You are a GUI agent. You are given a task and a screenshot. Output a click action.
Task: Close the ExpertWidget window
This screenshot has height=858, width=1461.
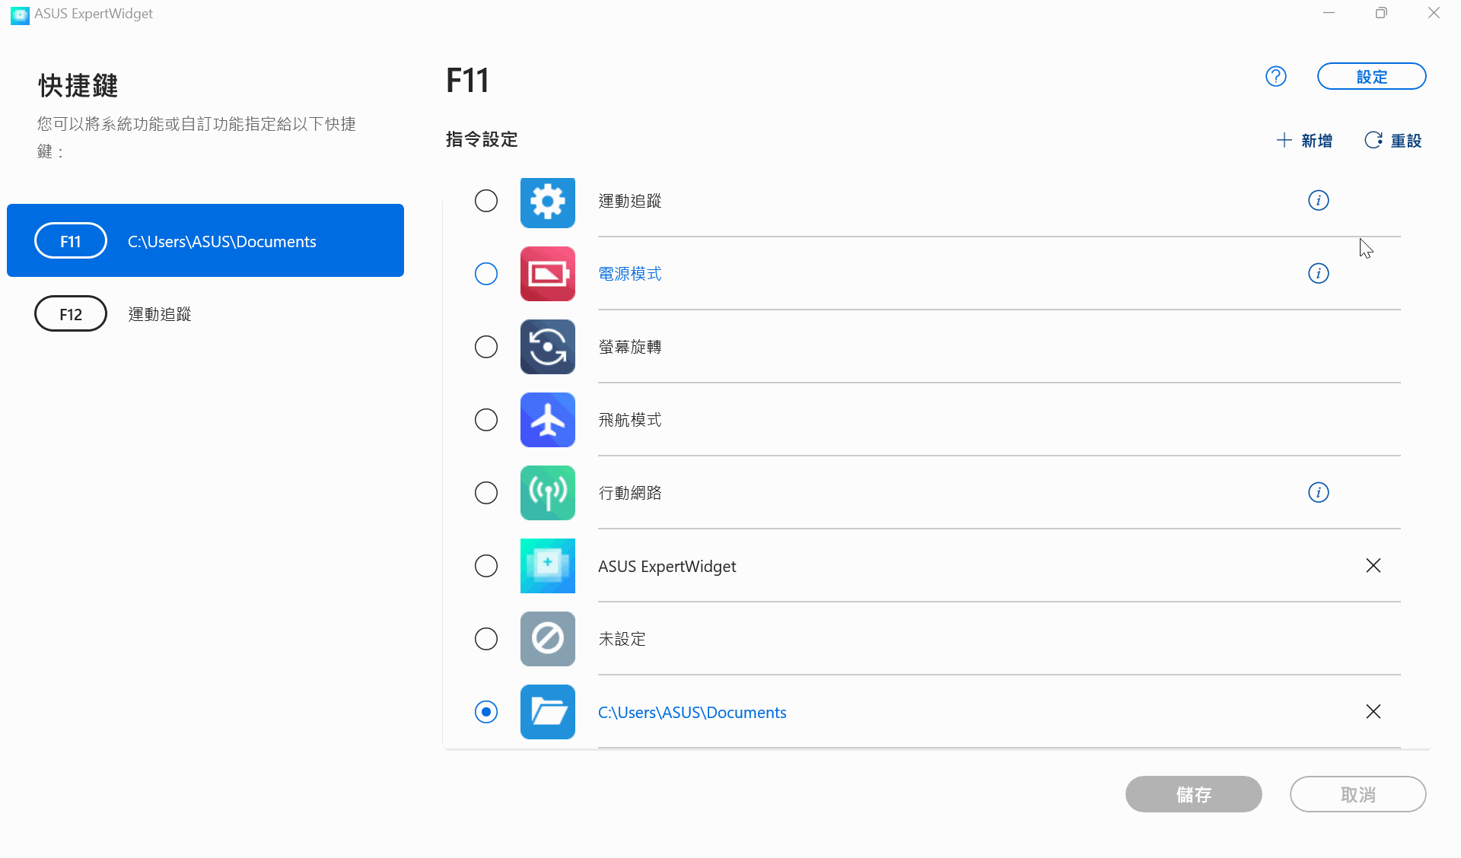1434,13
